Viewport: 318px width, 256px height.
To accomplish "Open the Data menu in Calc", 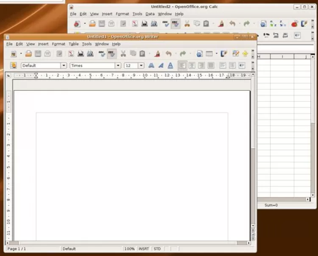I will (x=150, y=14).
